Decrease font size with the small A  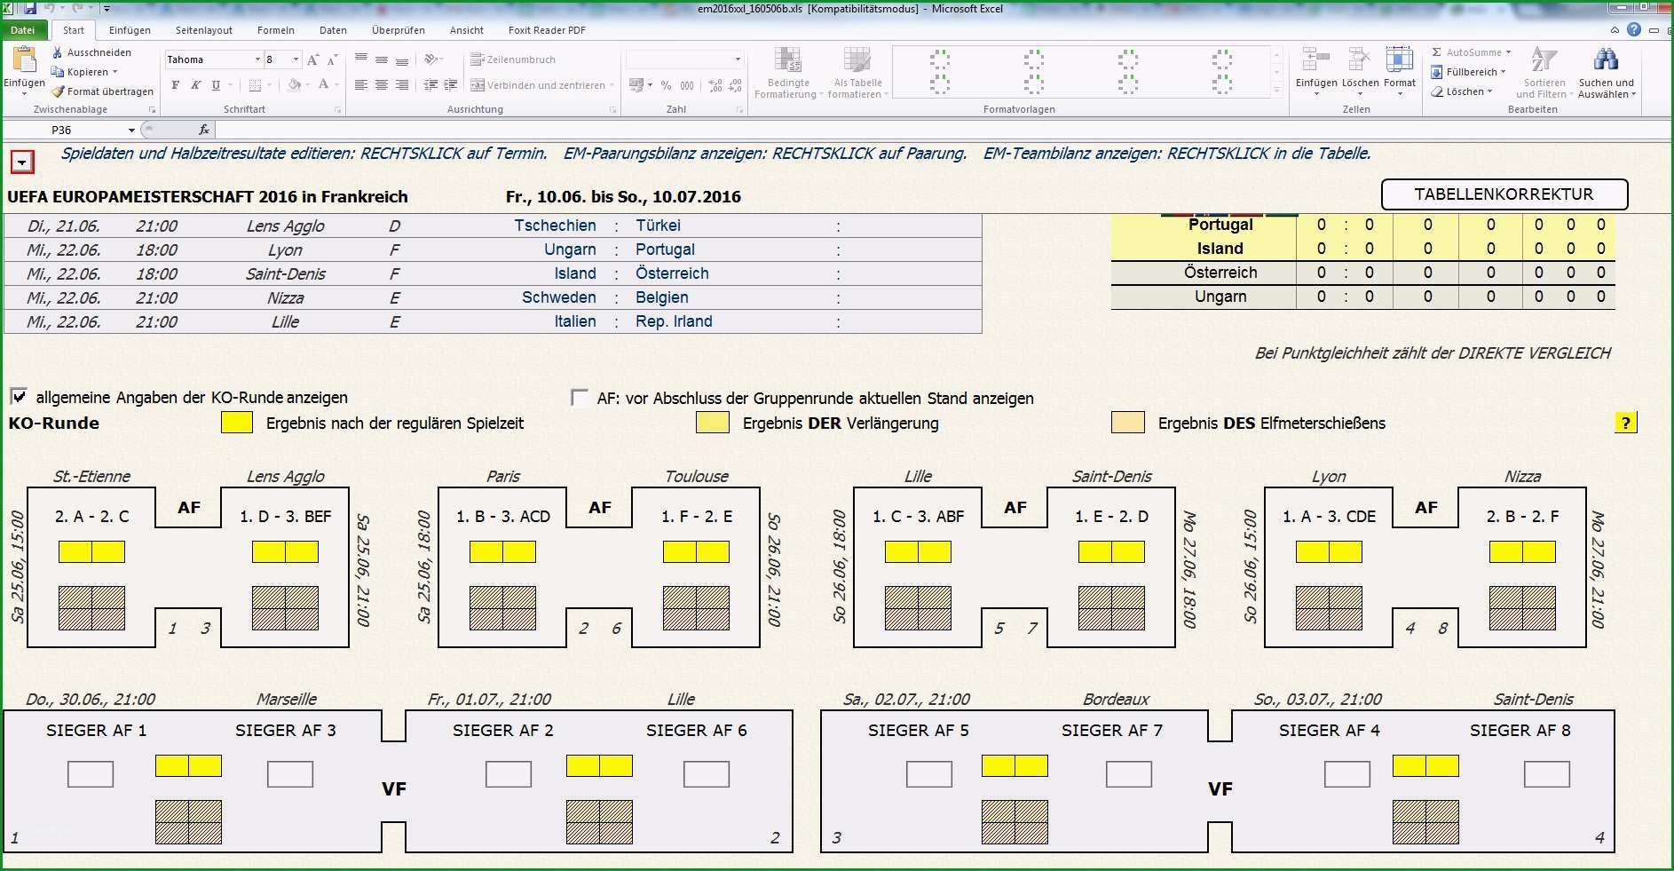(333, 59)
